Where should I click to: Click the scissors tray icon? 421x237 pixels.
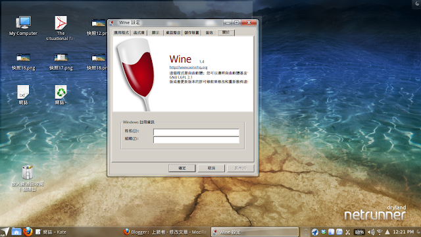pyautogui.click(x=348, y=232)
